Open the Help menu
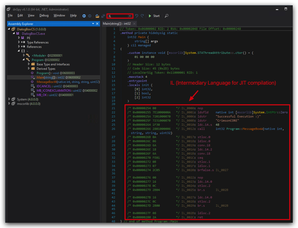 73,15
